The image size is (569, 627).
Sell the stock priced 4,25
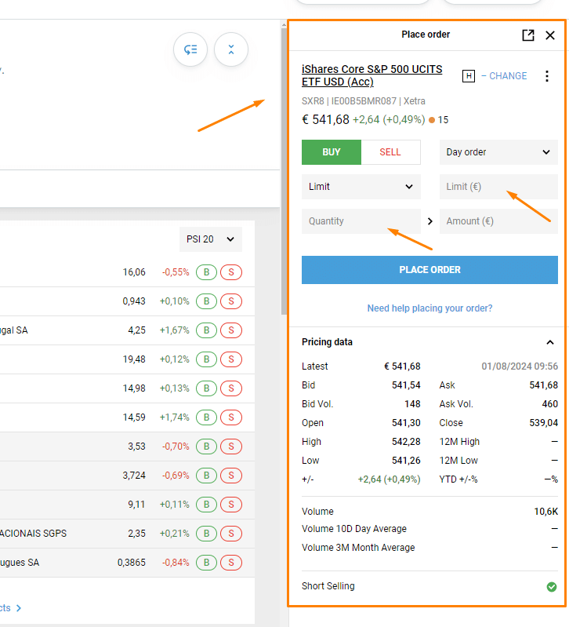231,330
